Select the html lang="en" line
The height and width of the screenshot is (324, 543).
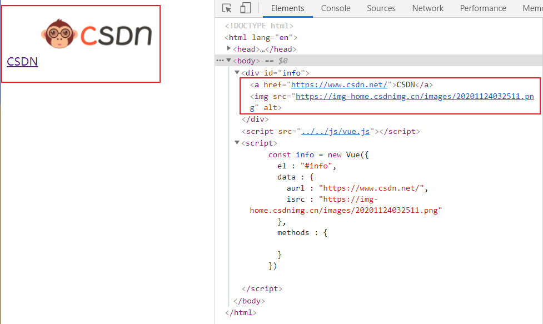click(261, 37)
